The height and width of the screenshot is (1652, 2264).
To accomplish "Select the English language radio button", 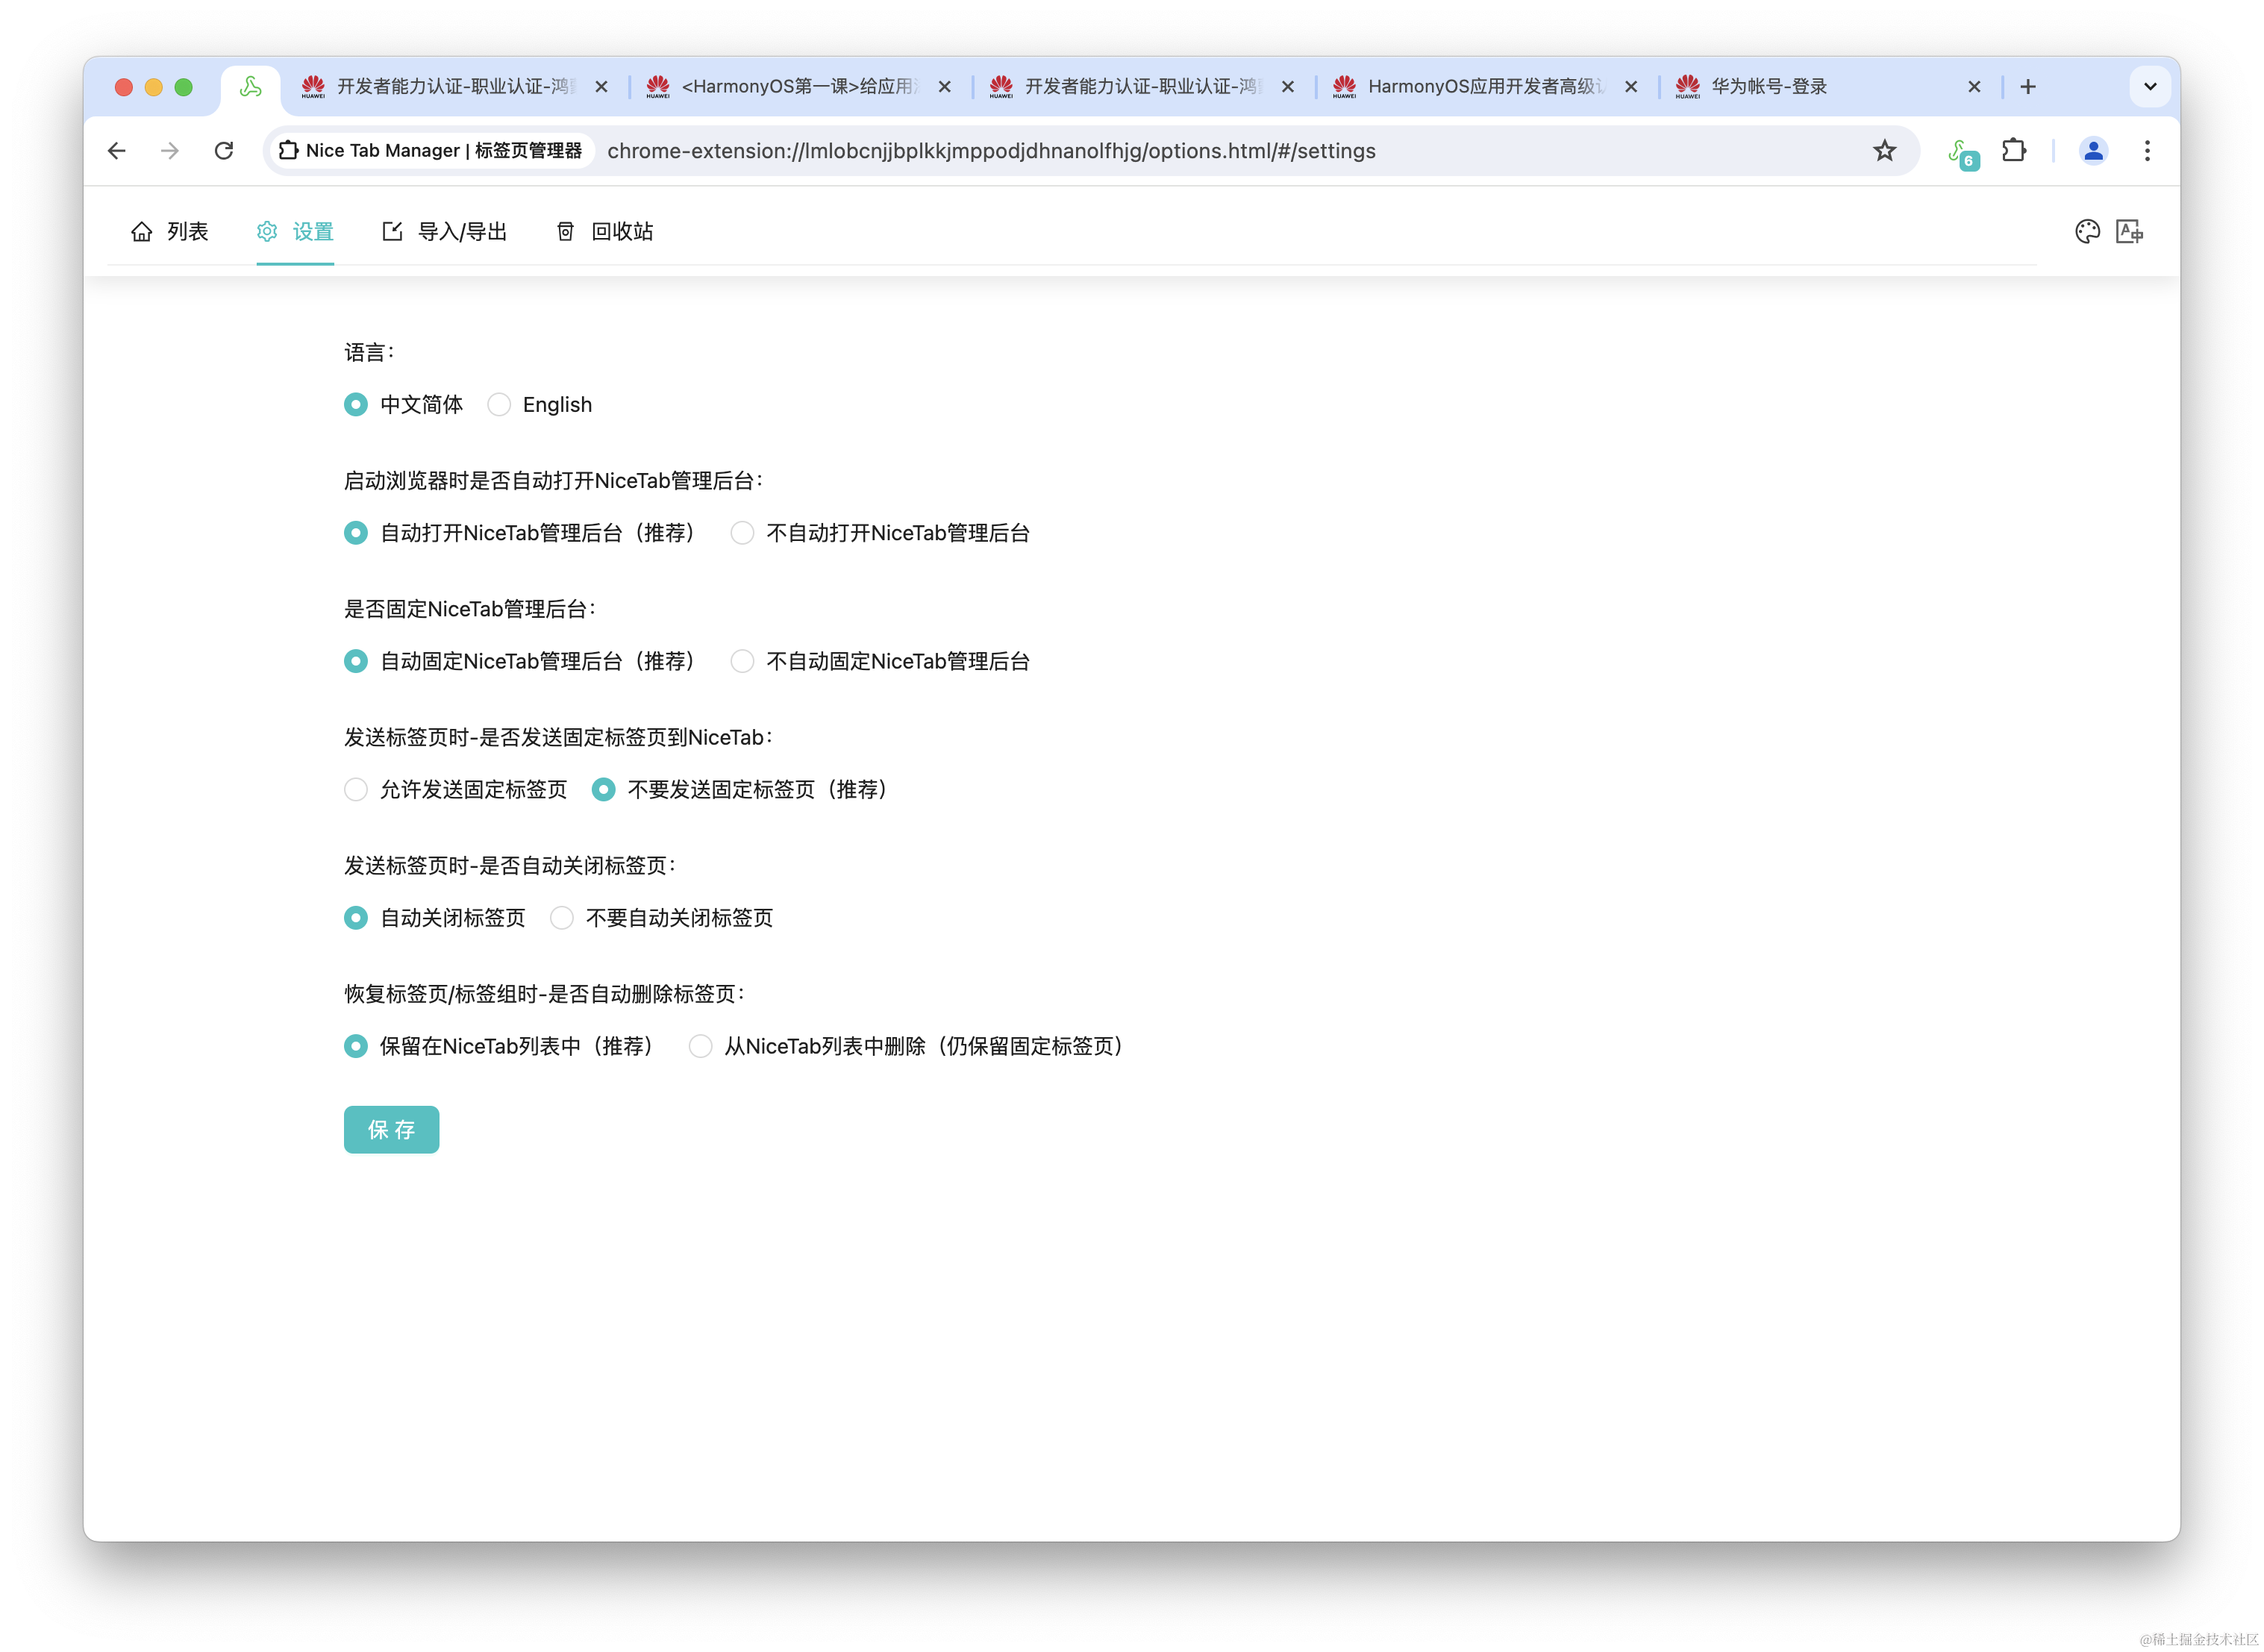I will 499,405.
